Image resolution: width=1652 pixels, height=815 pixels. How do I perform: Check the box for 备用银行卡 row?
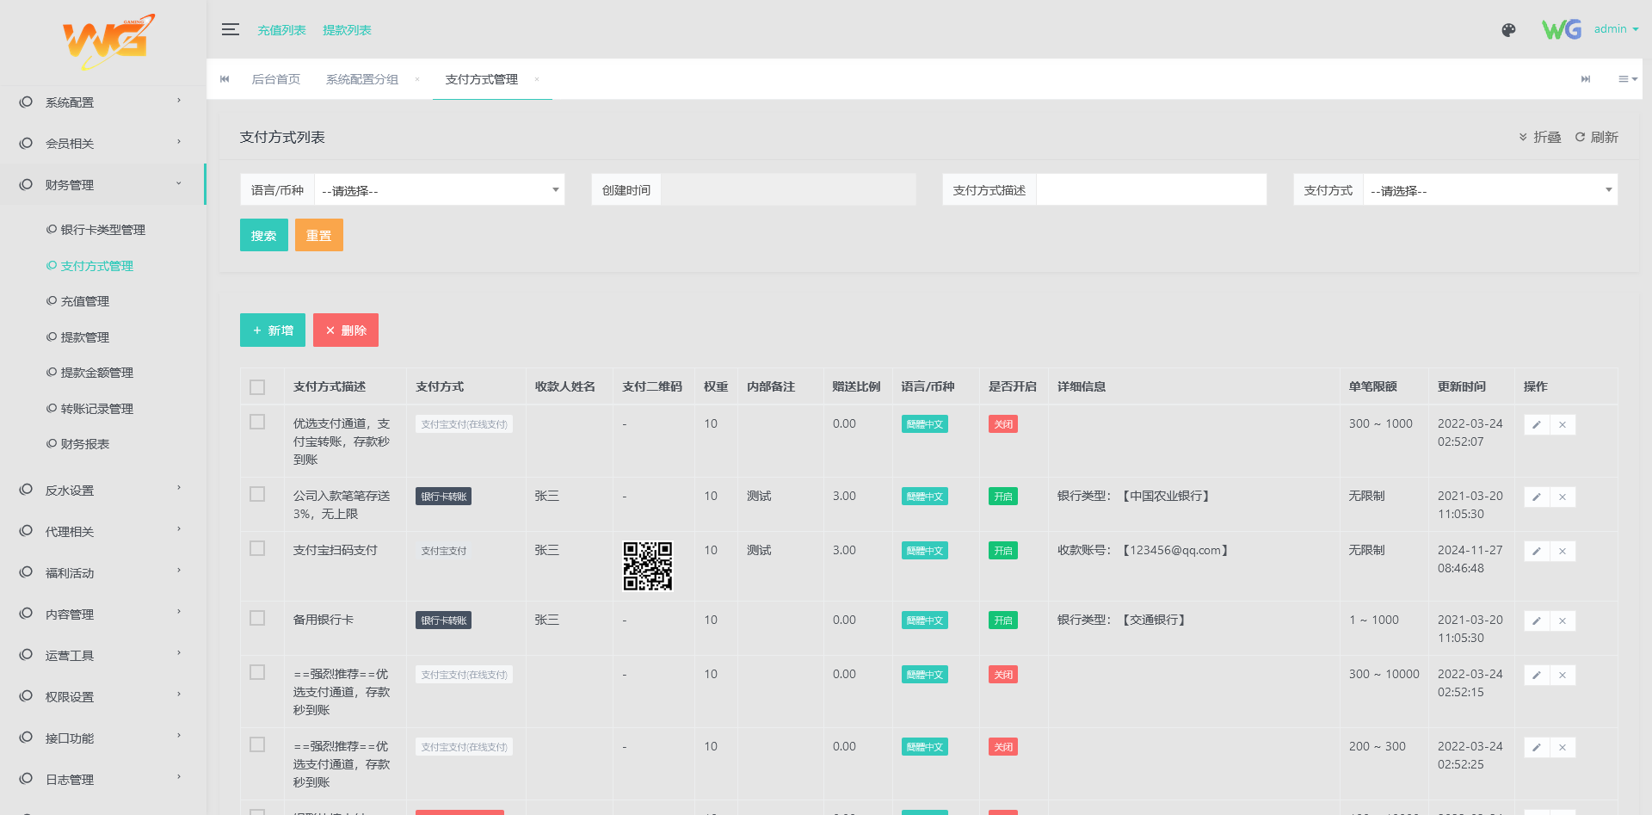pos(257,619)
